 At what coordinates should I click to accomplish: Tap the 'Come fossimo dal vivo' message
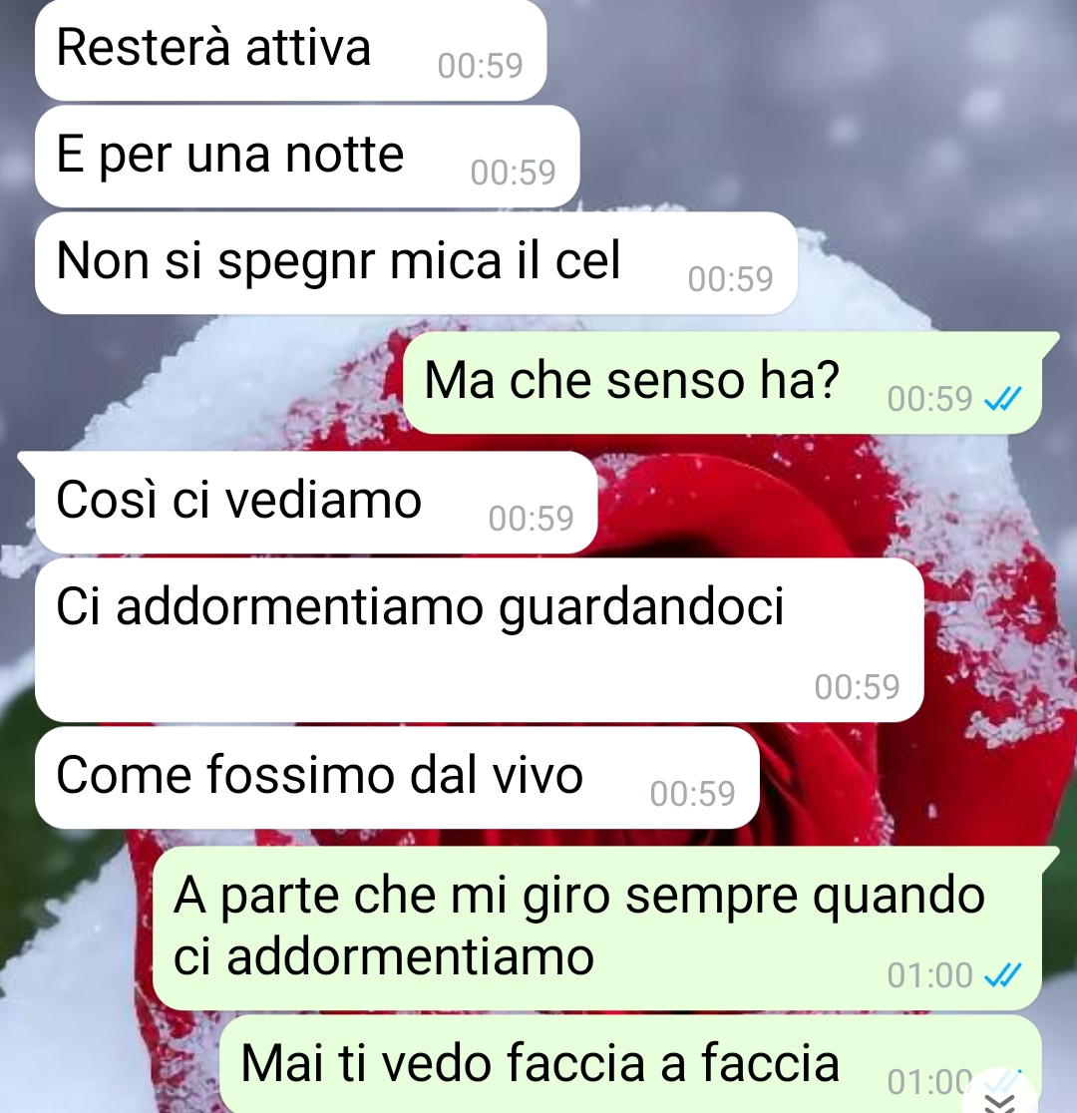coord(397,777)
